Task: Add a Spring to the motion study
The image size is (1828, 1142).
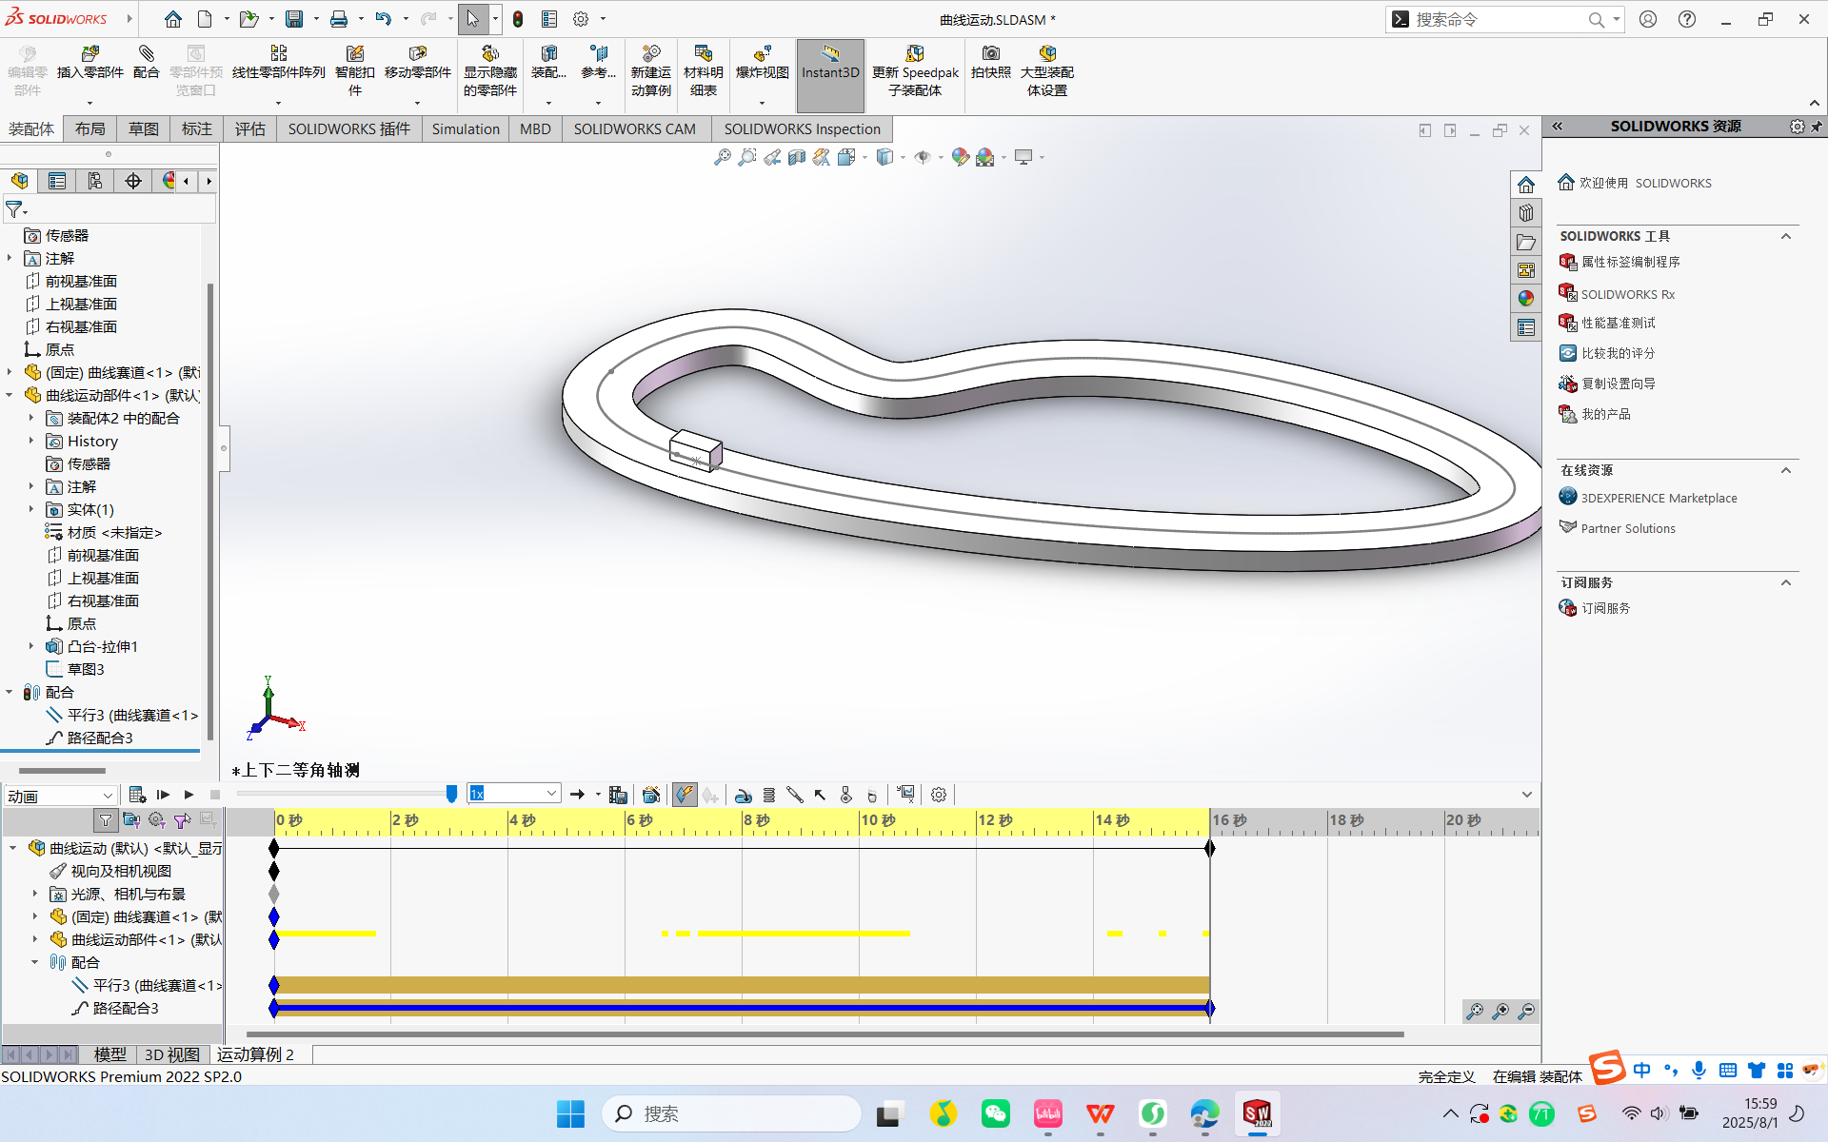Action: 769,795
